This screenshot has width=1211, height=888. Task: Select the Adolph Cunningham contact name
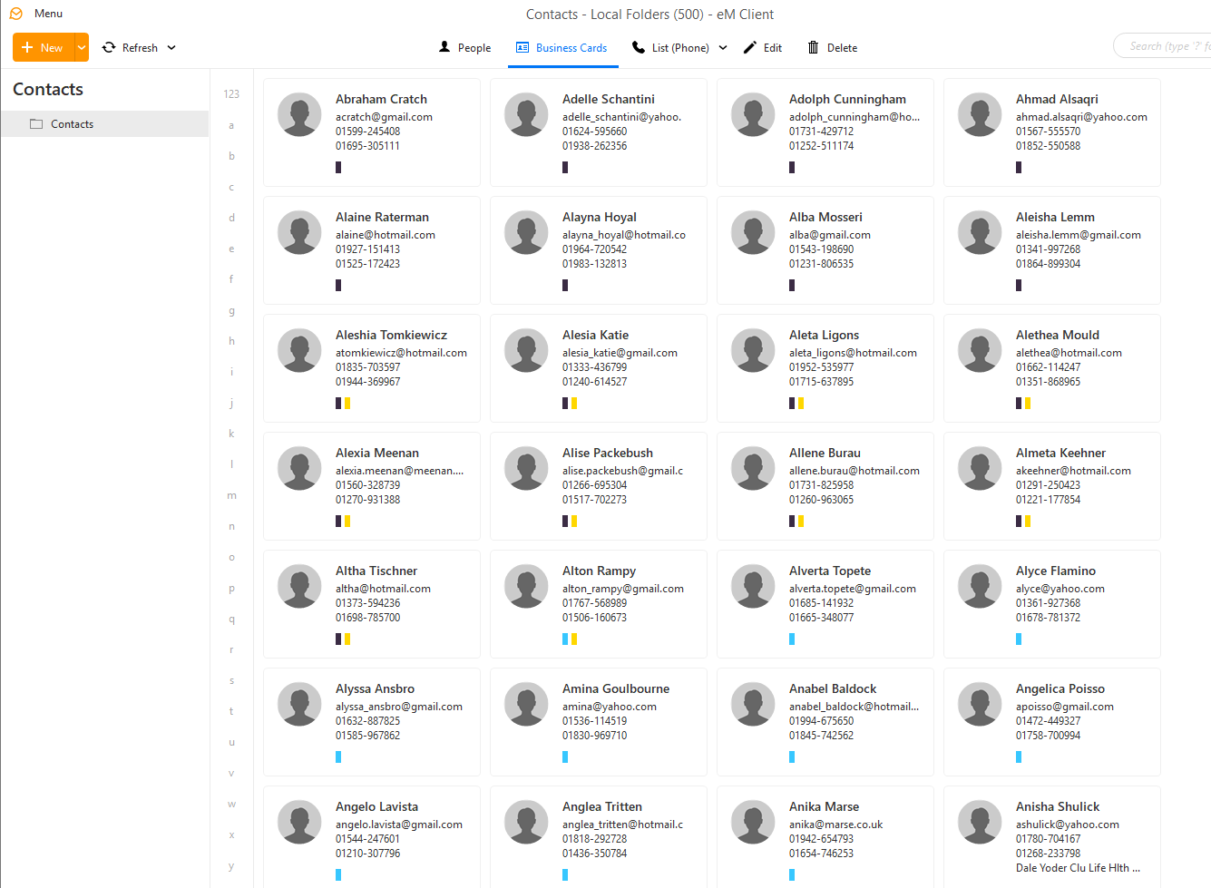point(847,99)
